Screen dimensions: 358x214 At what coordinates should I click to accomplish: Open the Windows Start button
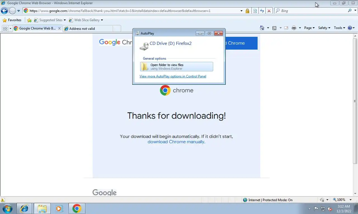(x=8, y=208)
